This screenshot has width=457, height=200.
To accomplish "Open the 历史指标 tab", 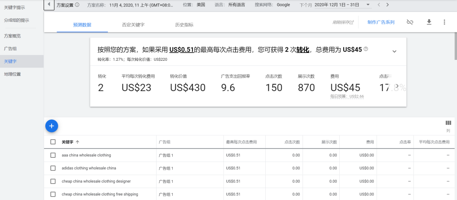I will (x=184, y=25).
